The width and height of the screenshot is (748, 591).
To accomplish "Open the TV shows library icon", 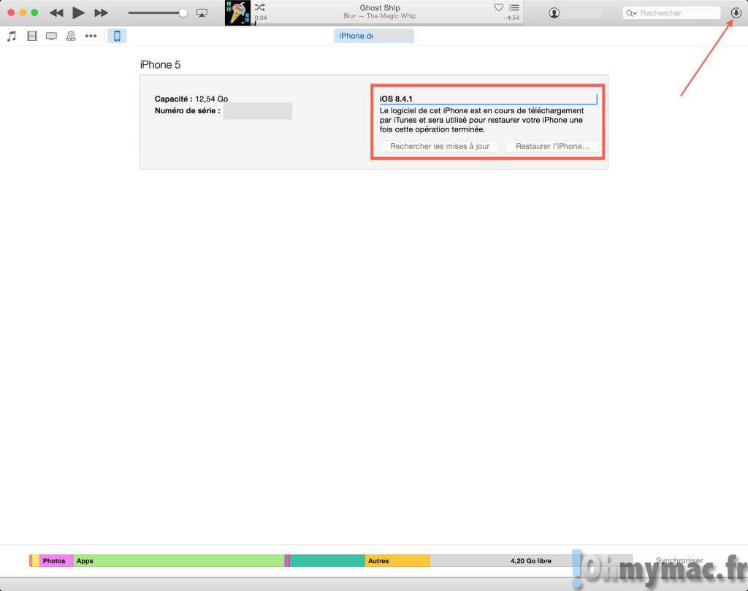I will [x=51, y=36].
